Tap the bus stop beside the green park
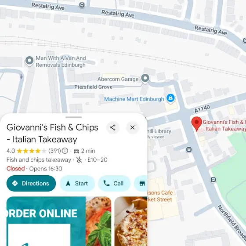Screen dimensions: 246x246 tap(213, 180)
